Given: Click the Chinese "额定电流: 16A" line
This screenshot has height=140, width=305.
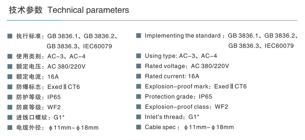Looking at the screenshot, I should click(x=35, y=77).
